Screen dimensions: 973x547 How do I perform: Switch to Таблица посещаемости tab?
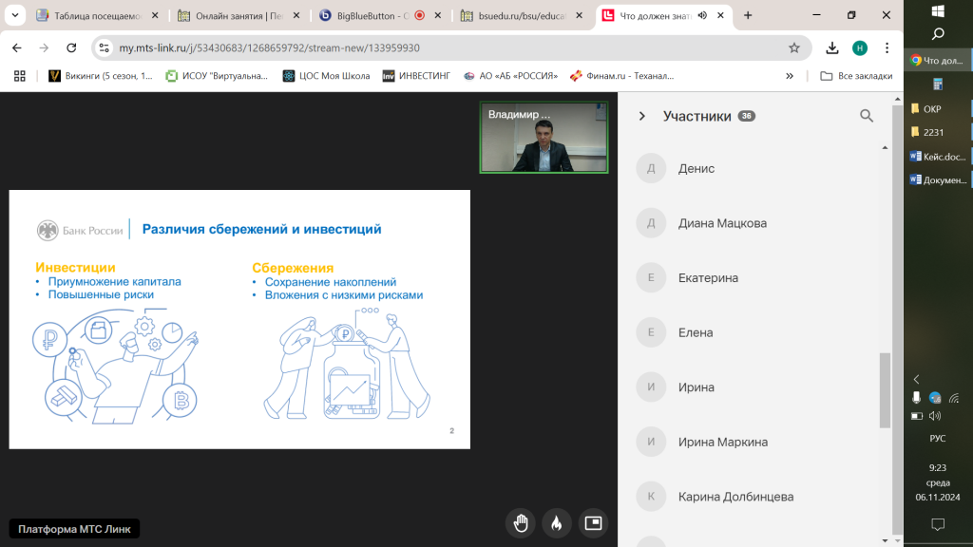[98, 15]
